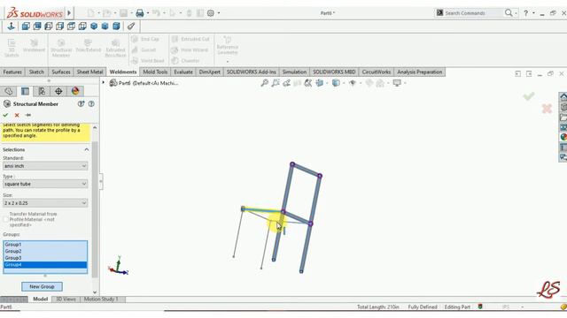This screenshot has height=318, width=567.
Task: Click the Previous View icon
Action: tap(286, 83)
